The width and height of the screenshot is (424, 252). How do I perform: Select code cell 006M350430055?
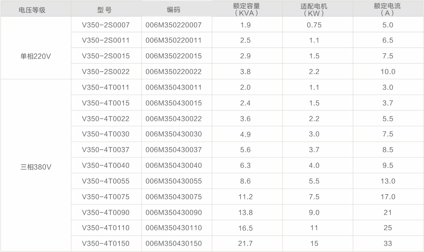click(174, 181)
